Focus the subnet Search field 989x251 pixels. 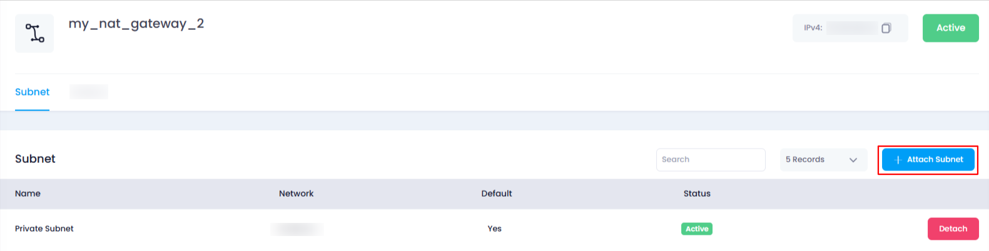tap(711, 160)
